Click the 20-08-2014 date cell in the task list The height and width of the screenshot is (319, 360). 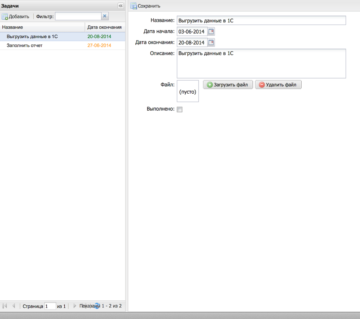[99, 37]
